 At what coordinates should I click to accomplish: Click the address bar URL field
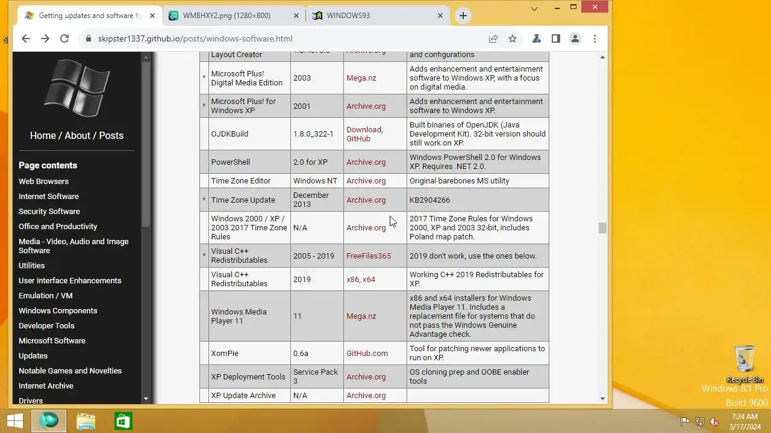click(x=283, y=38)
